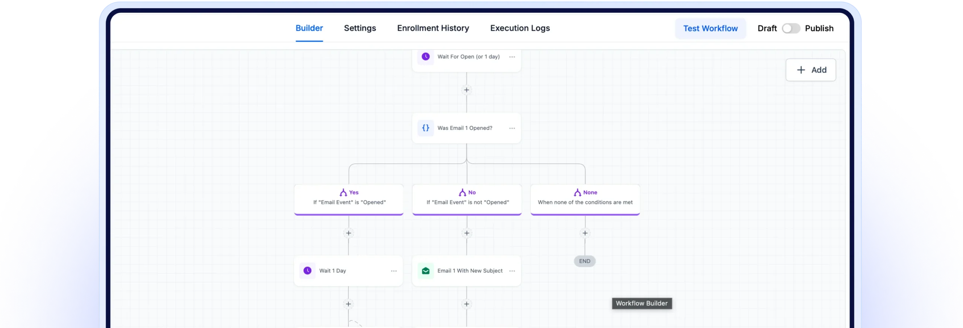Click the branch icon beside Yes

tap(343, 193)
